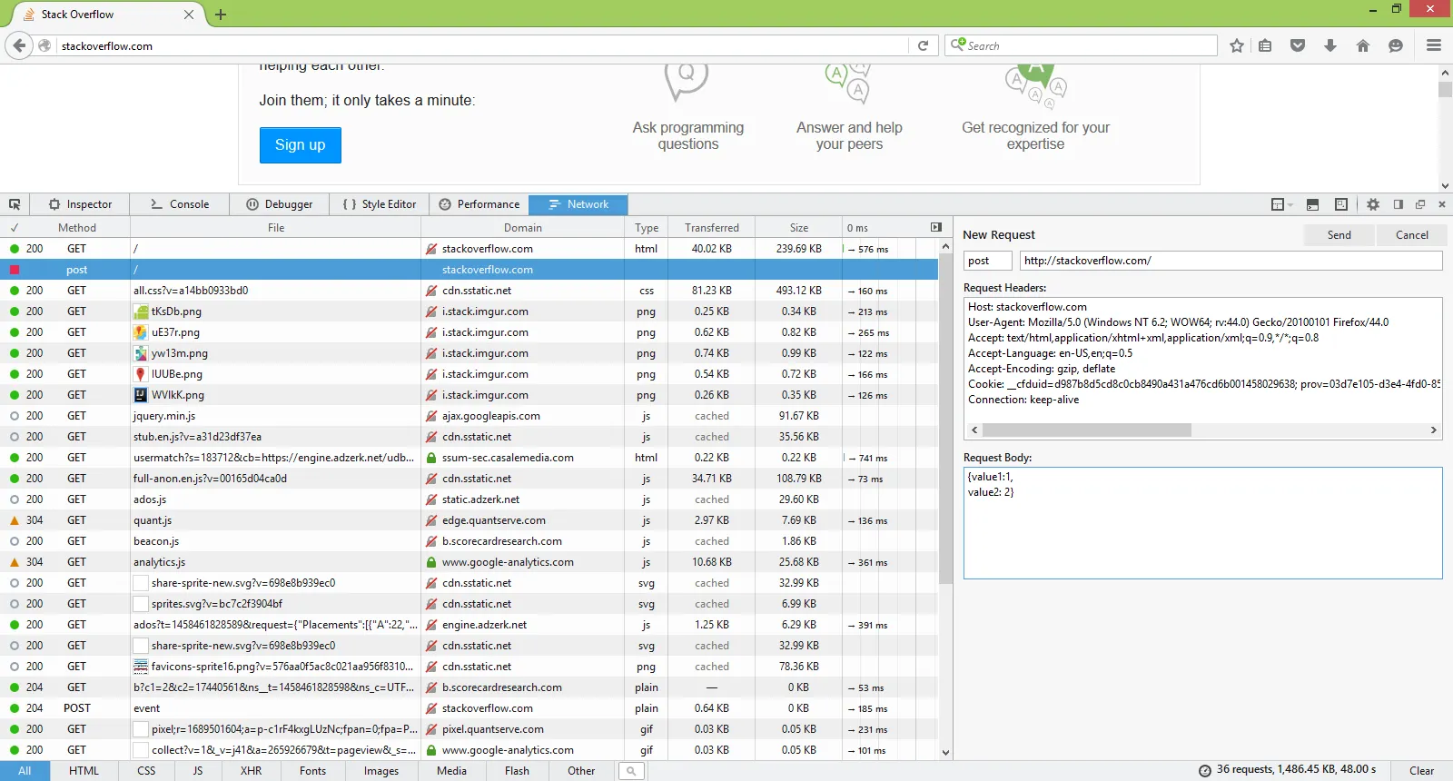Save page to Pocket
This screenshot has width=1453, height=781.
tap(1298, 45)
